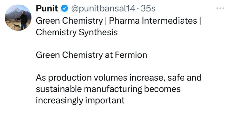Open the @punitbansal14 handle link
This screenshot has width=229, height=119.
coord(103,9)
